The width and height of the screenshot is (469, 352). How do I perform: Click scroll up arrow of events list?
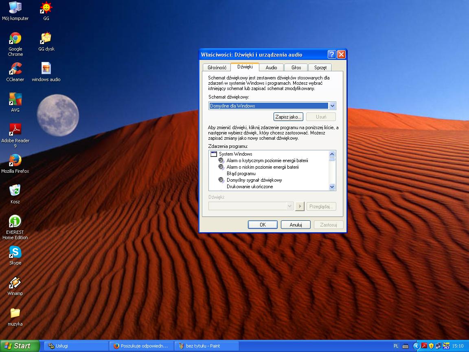(332, 154)
